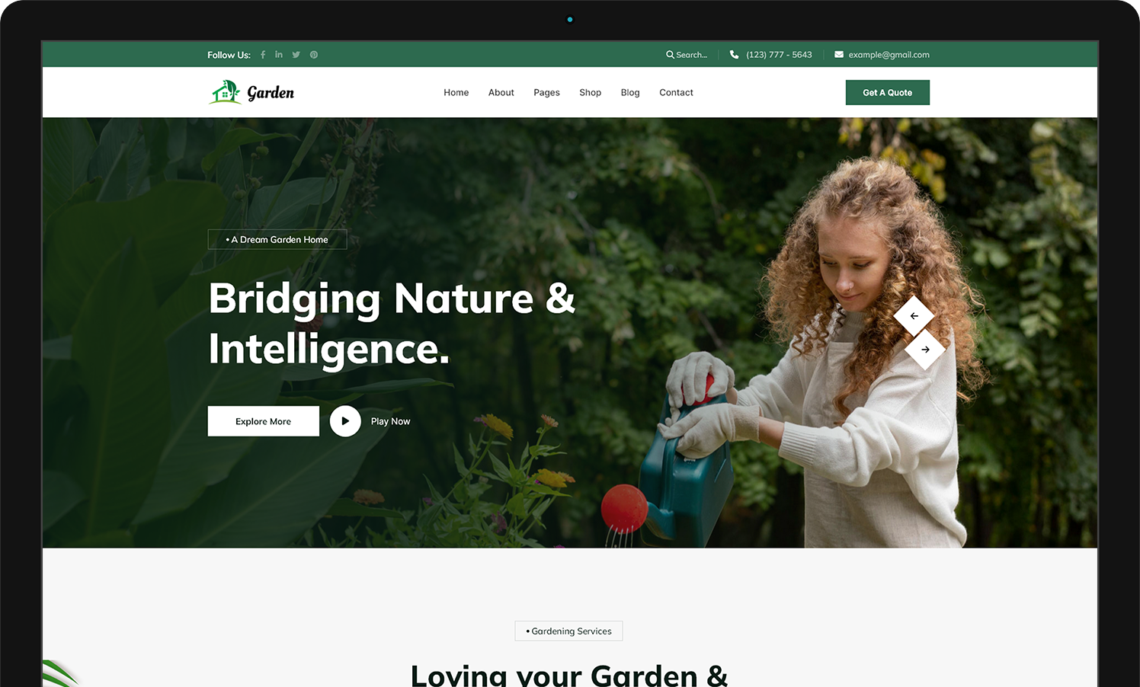Open the Home menu item

(x=456, y=93)
